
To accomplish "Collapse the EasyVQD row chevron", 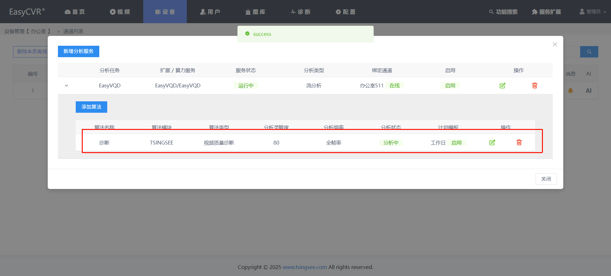I will tap(67, 85).
